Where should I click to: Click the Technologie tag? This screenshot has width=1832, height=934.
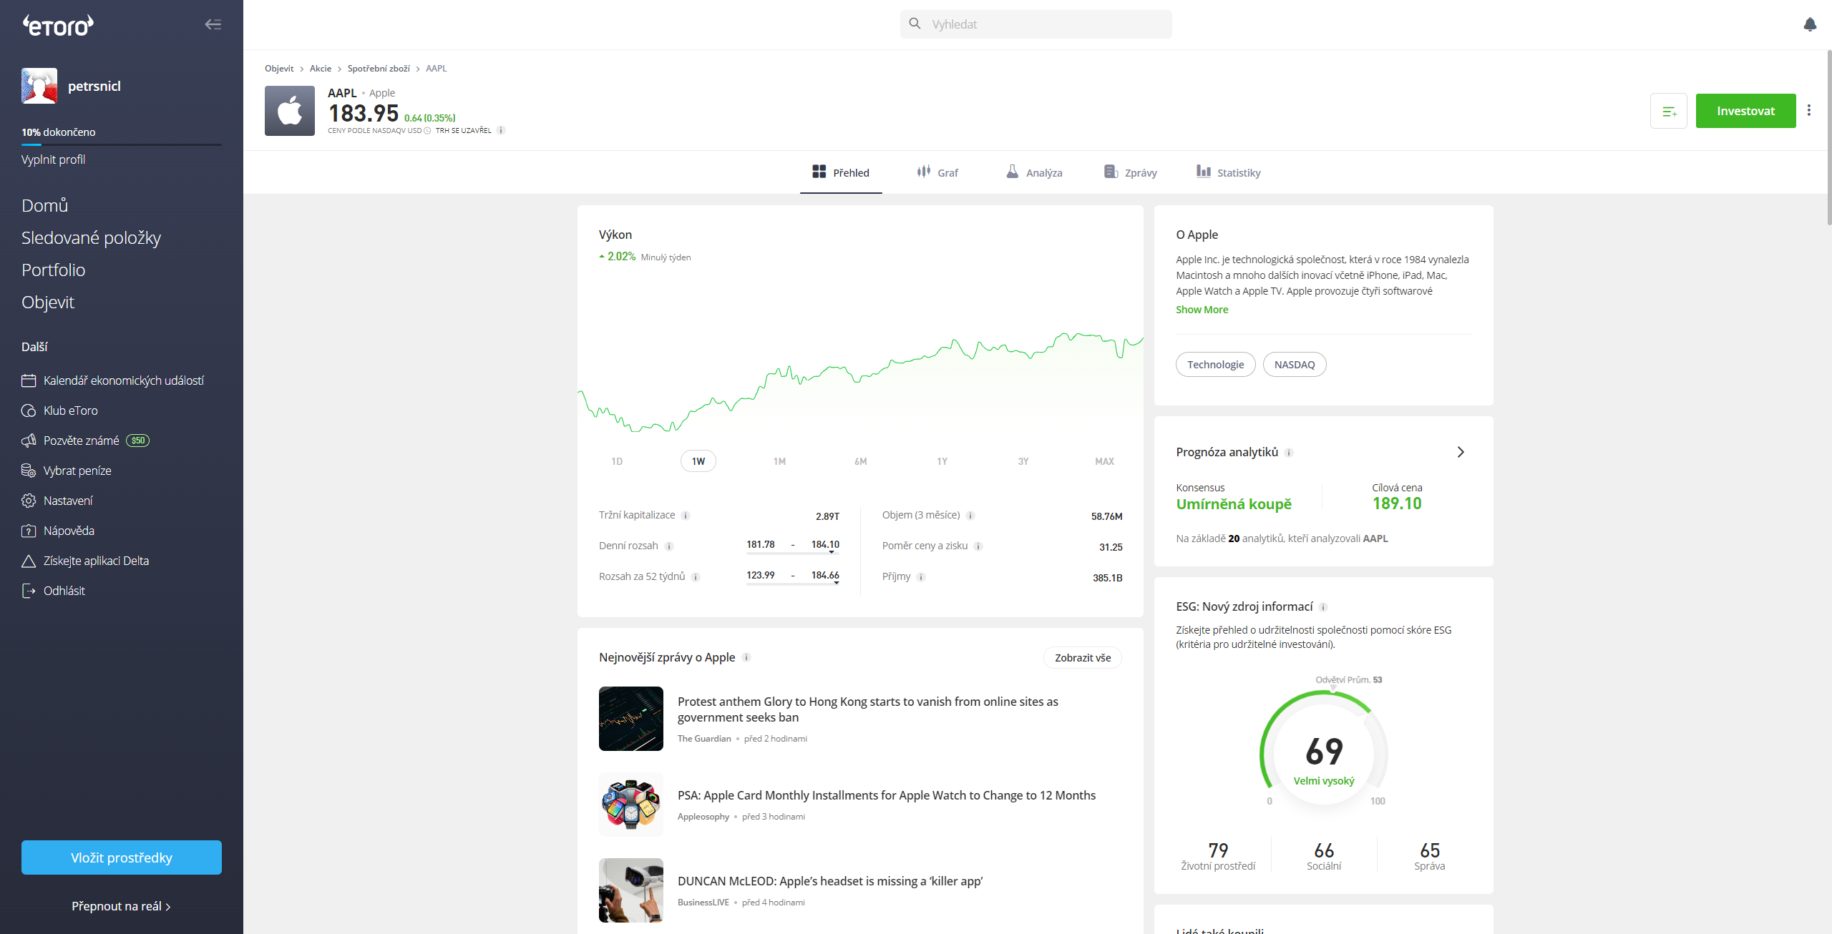pyautogui.click(x=1215, y=365)
